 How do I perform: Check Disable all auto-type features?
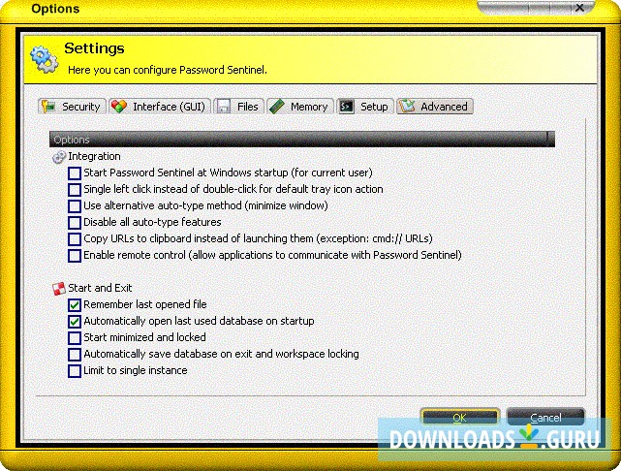coord(75,223)
